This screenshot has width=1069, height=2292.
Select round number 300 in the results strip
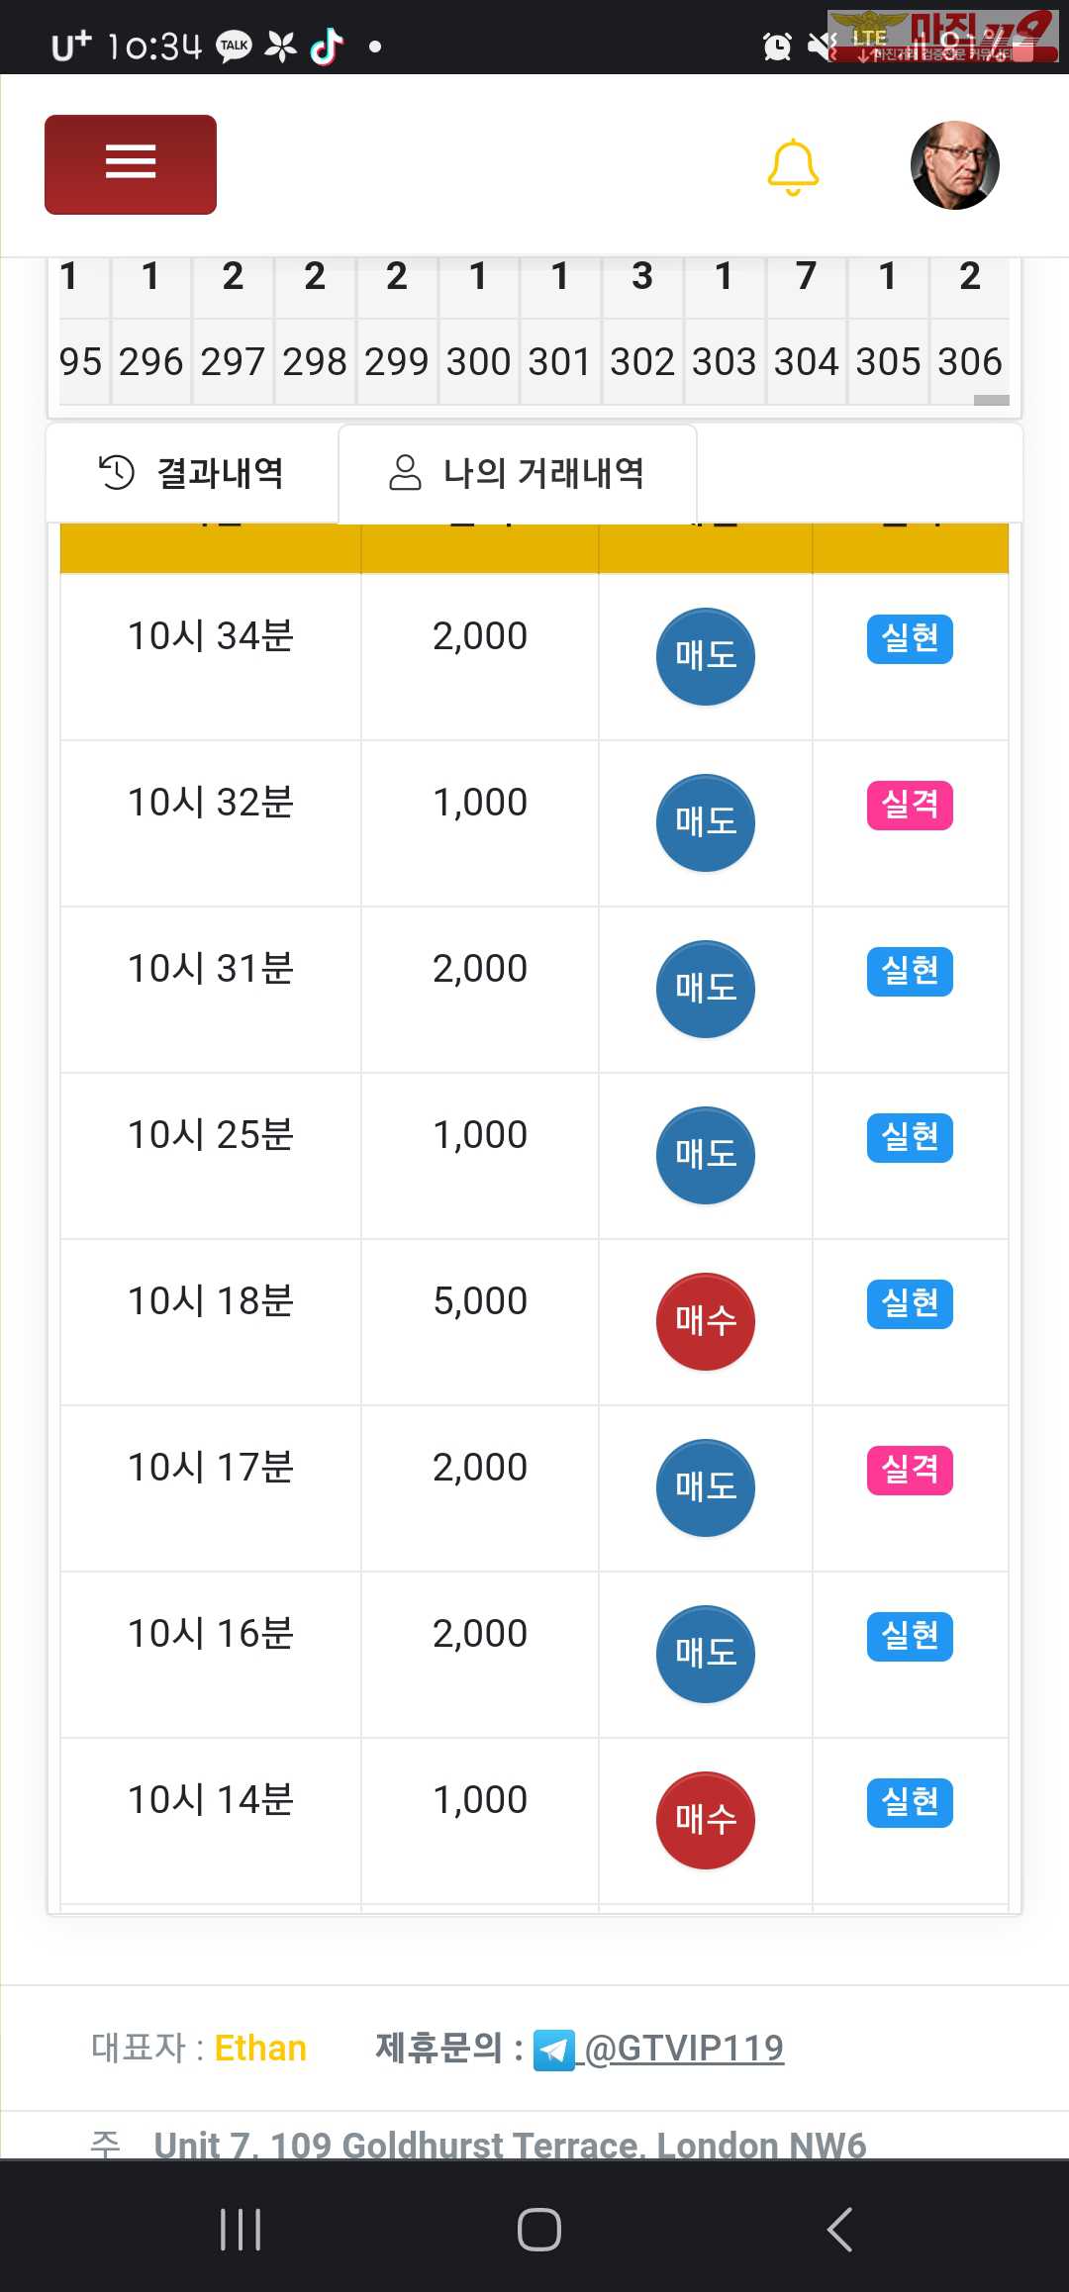pos(478,362)
